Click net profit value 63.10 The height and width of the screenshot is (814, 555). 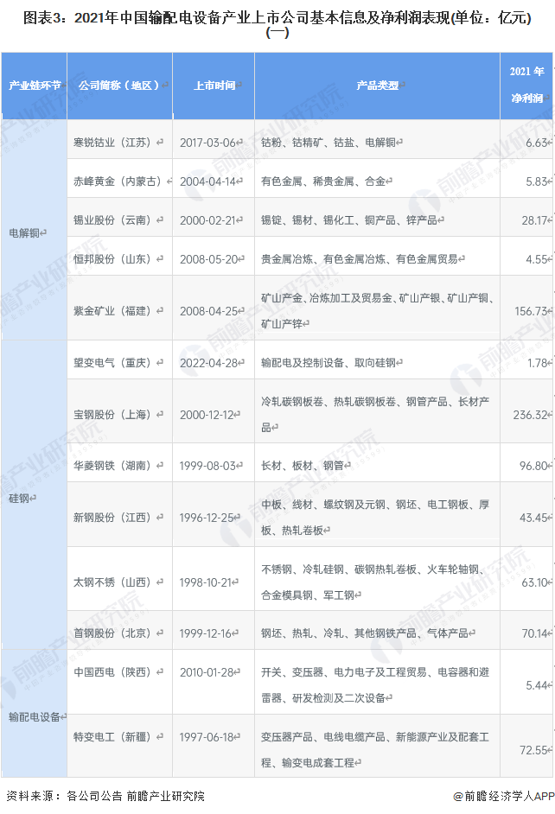(x=536, y=582)
